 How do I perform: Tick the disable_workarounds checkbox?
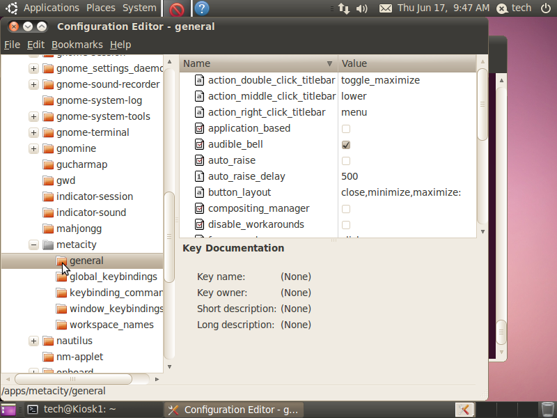pos(345,224)
